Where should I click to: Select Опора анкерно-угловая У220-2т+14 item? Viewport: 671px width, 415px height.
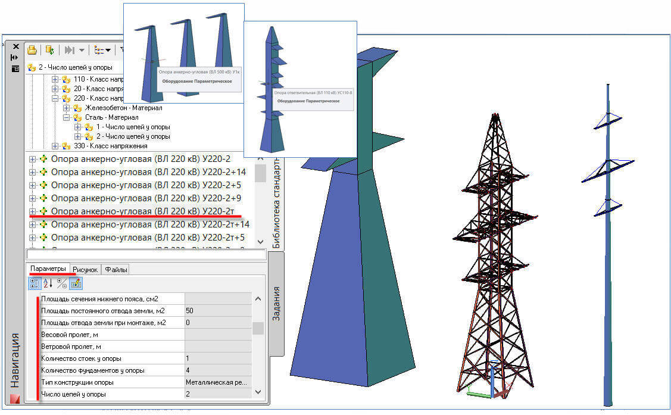click(150, 224)
